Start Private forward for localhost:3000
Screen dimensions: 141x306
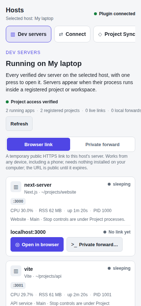click(94, 244)
